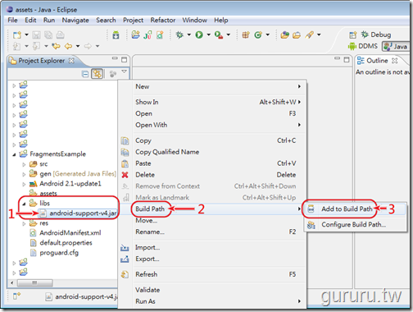The image size is (413, 312).
Task: Open the Navigate menu
Action: [75, 21]
